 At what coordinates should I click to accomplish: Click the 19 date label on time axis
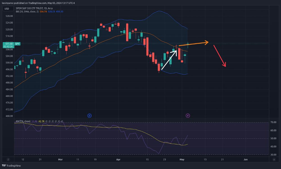click(x=95, y=159)
